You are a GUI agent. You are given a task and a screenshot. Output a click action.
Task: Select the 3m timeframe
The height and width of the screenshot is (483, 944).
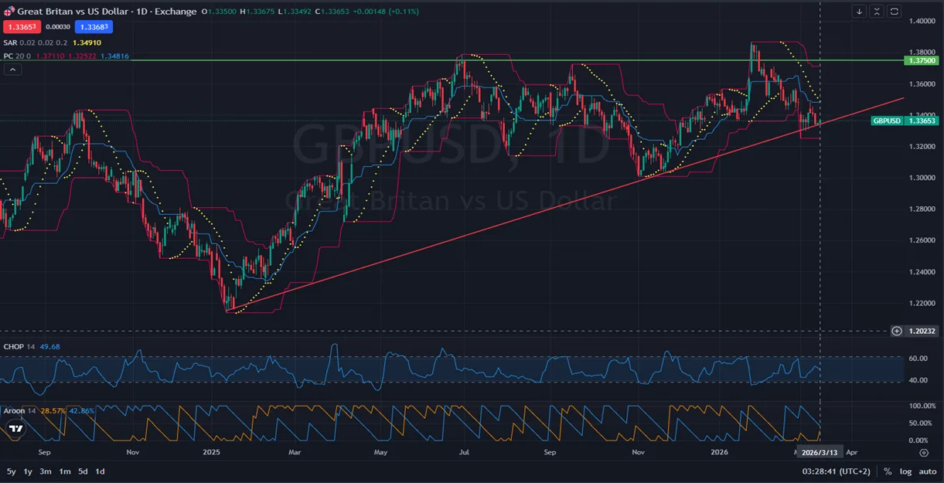click(44, 471)
